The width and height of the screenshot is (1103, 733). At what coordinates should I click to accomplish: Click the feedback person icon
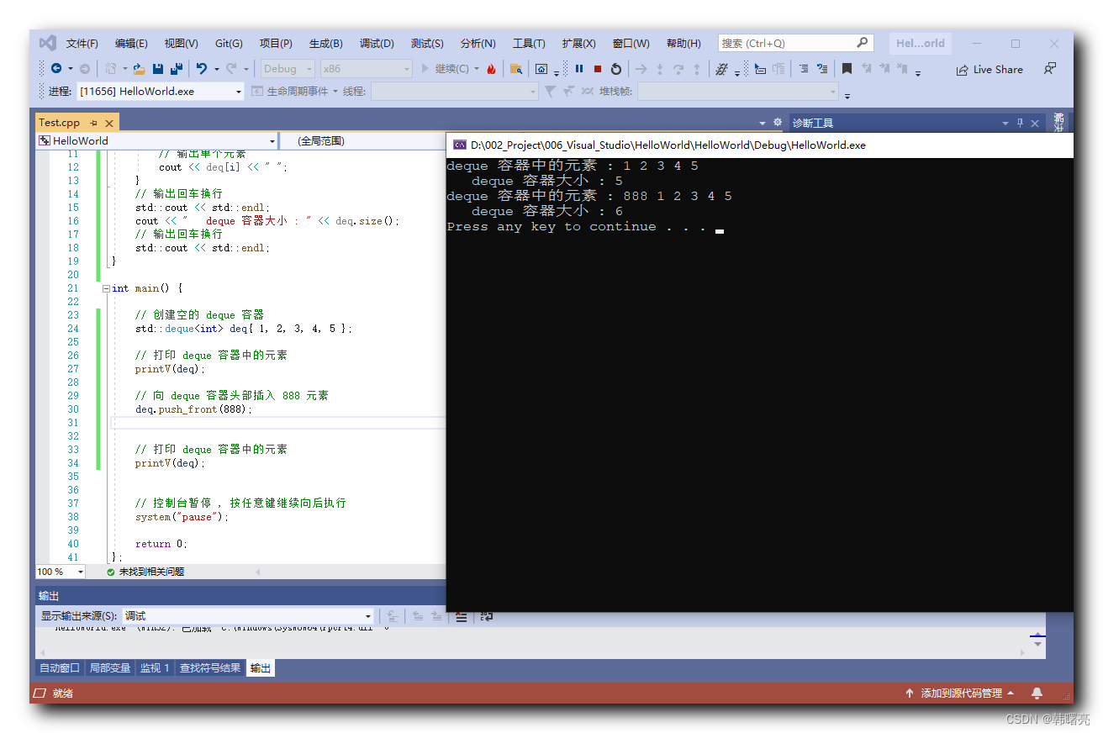1050,69
